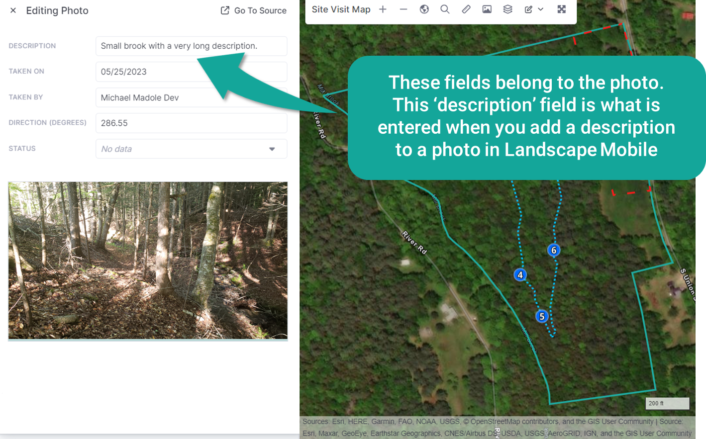This screenshot has height=439, width=706.
Task: Open the Status dropdown
Action: tap(273, 149)
